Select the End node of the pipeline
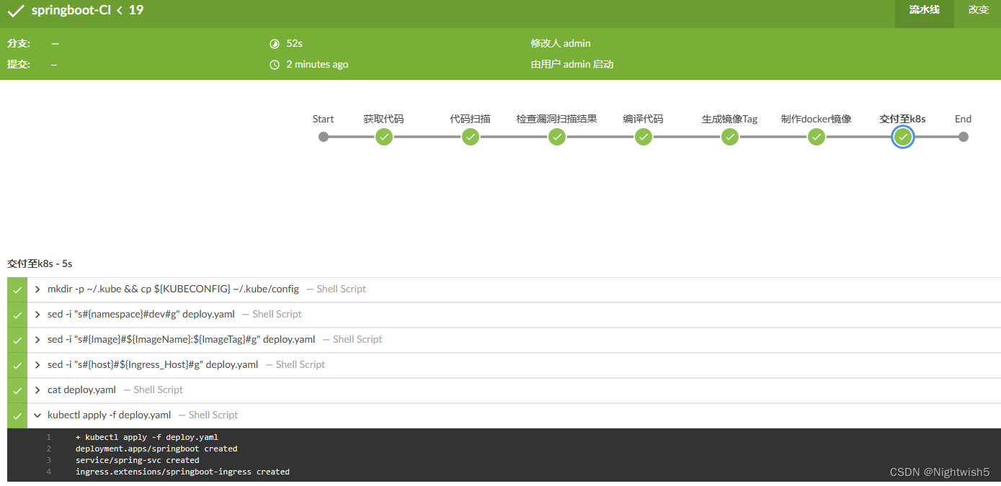The height and width of the screenshot is (486, 1001). 964,137
